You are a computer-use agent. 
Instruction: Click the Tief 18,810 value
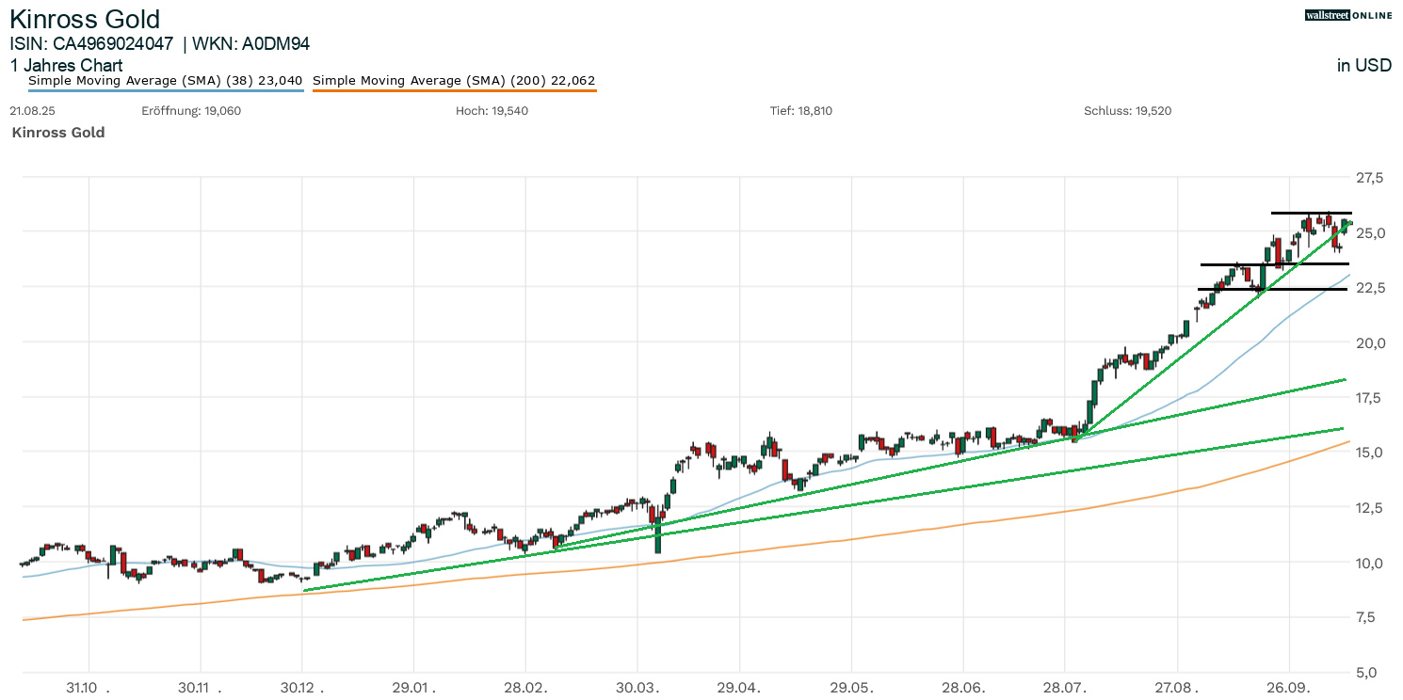pyautogui.click(x=801, y=111)
